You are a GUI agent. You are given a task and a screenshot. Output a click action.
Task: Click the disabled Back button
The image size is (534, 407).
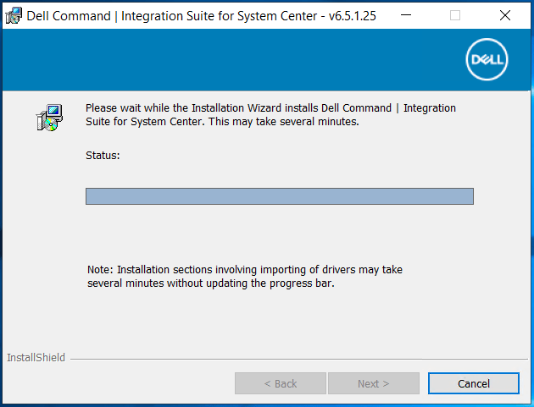280,383
